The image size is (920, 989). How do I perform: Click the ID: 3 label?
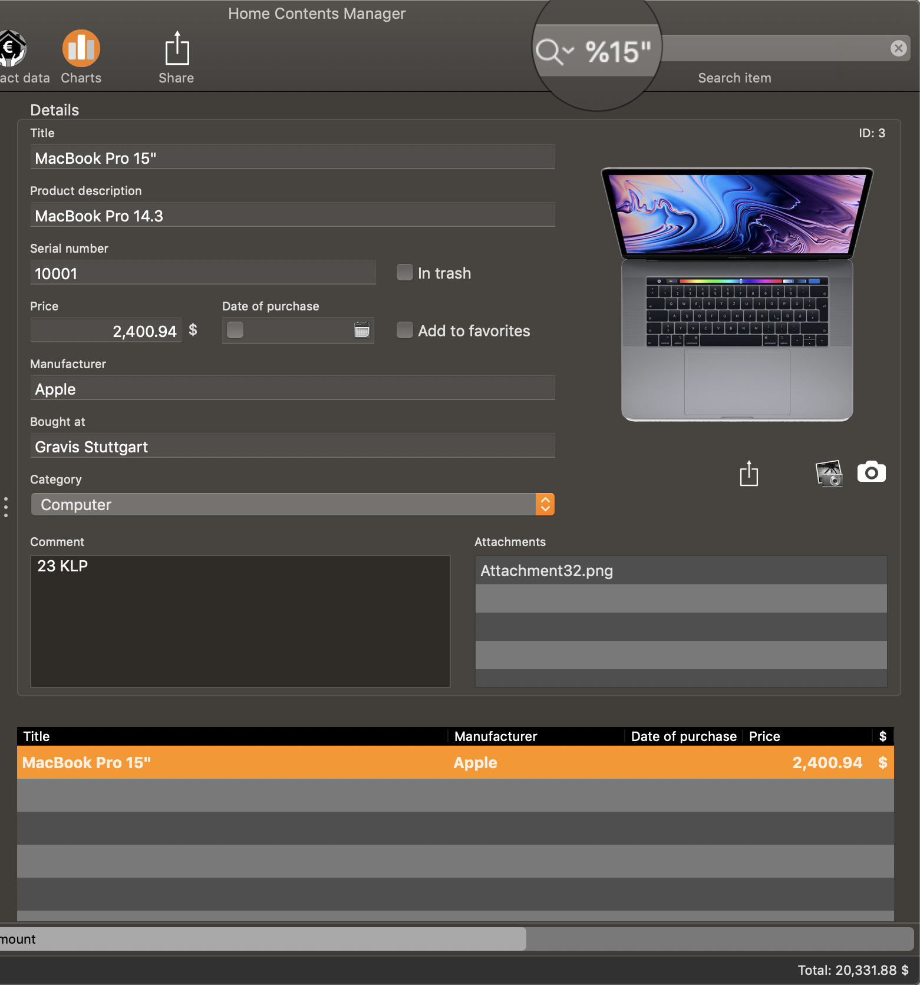click(872, 133)
